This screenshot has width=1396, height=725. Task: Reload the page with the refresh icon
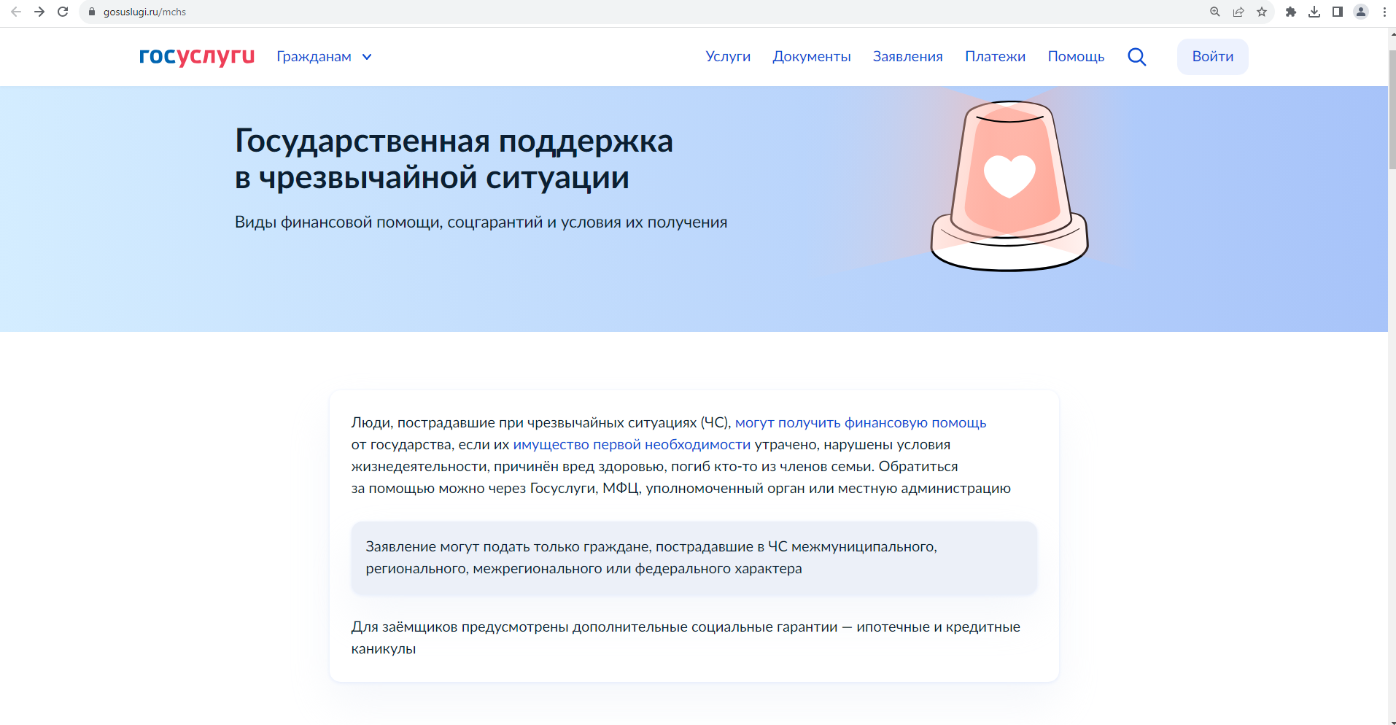click(x=63, y=12)
